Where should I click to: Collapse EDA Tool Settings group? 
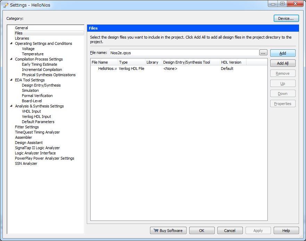[x=11, y=80]
